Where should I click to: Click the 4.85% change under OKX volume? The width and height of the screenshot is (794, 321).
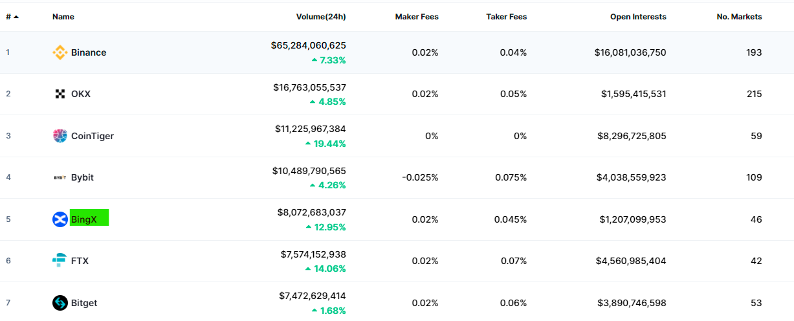pyautogui.click(x=327, y=102)
